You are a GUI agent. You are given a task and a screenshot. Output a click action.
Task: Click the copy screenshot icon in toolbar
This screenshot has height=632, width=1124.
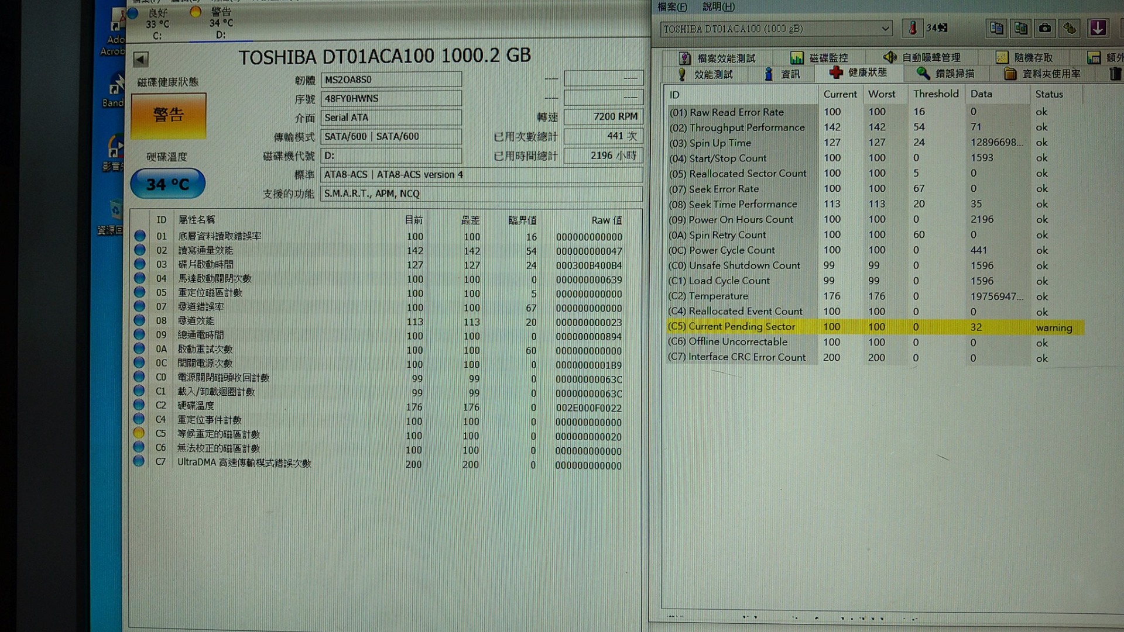(x=1020, y=28)
